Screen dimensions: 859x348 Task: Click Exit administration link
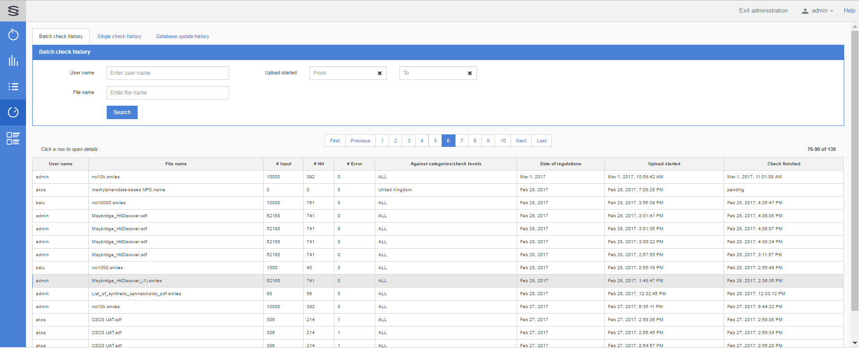pos(764,11)
